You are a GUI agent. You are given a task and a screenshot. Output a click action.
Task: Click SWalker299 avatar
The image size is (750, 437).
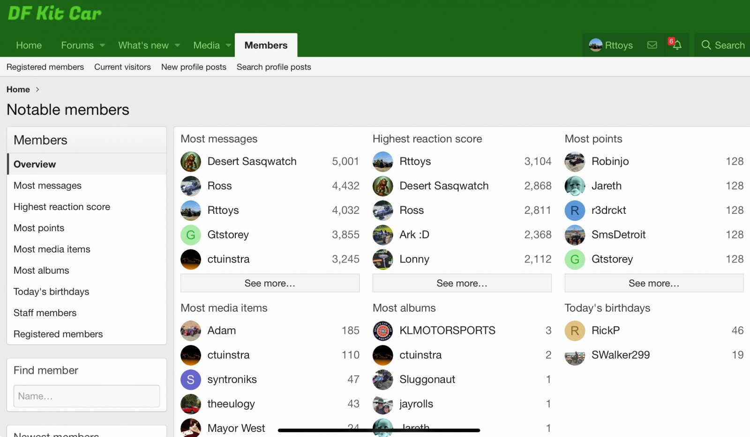click(x=575, y=355)
